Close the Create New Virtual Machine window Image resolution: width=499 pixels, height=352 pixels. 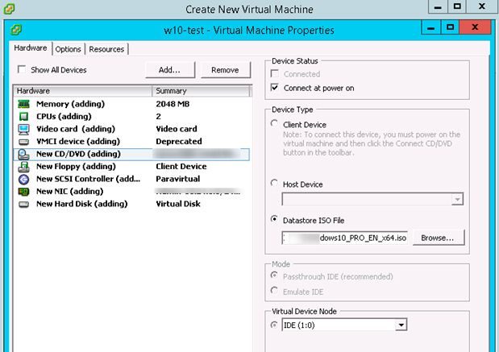point(481,6)
